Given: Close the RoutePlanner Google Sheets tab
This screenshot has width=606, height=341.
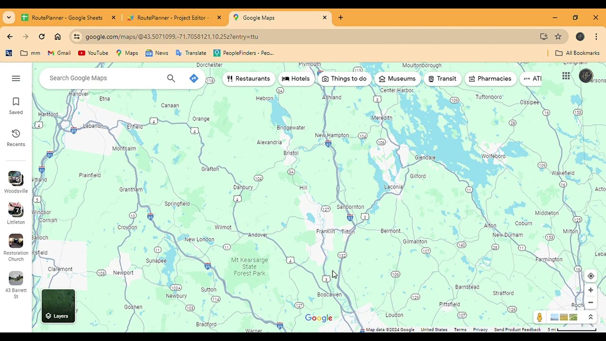Looking at the screenshot, I should coord(113,18).
